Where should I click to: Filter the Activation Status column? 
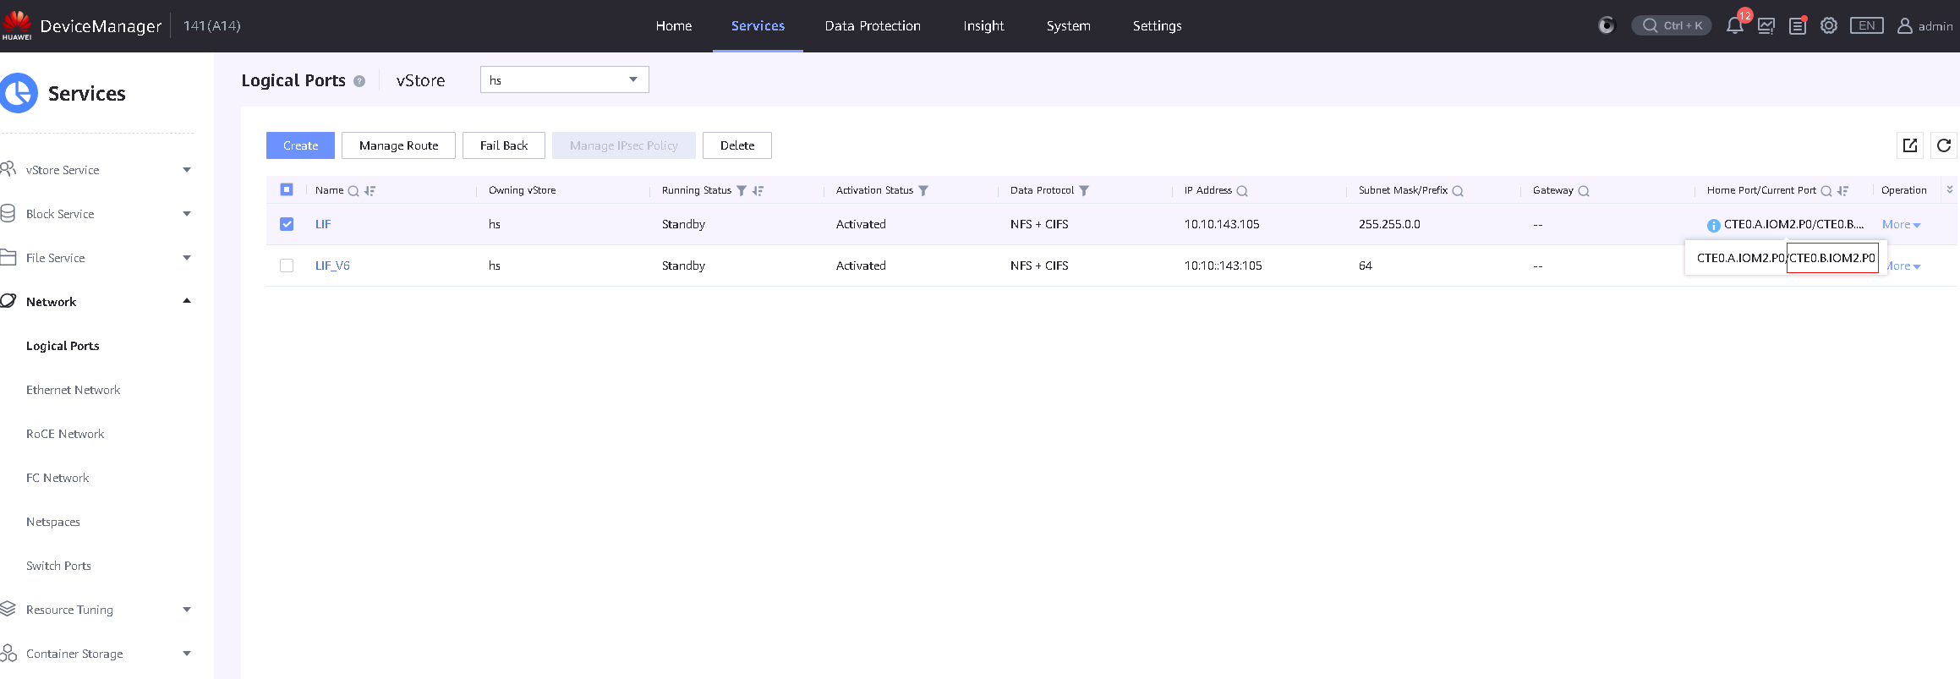[923, 191]
